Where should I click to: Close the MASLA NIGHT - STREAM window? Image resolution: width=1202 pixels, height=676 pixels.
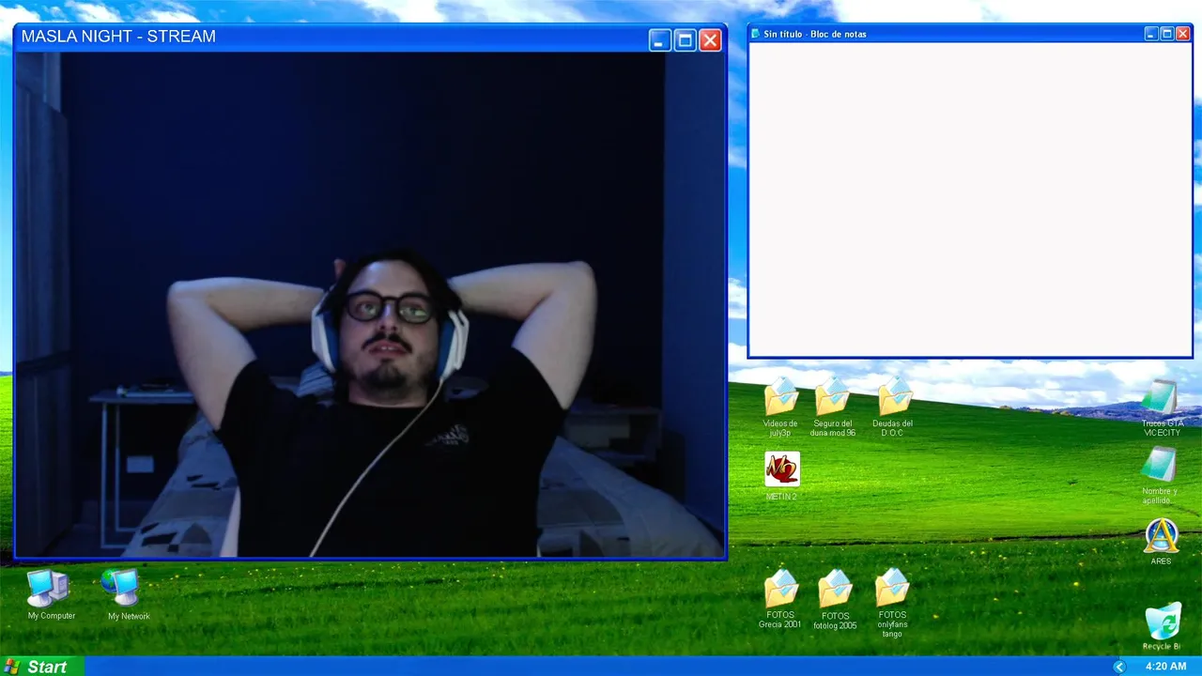tap(711, 40)
